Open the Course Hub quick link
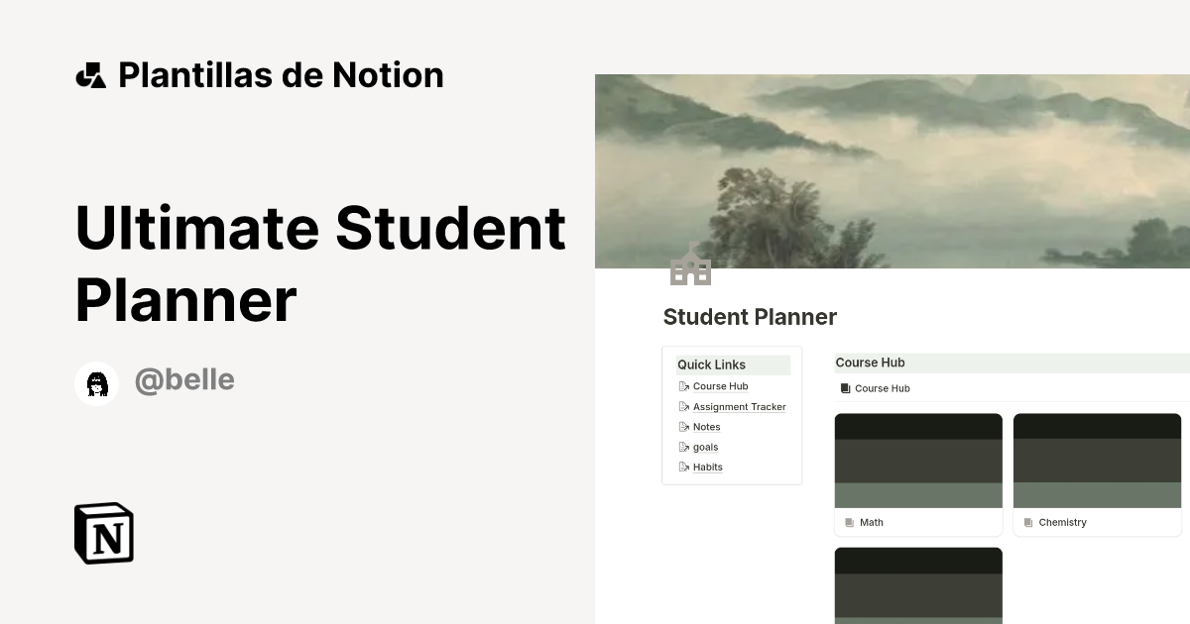Viewport: 1190px width, 624px height. pos(721,386)
